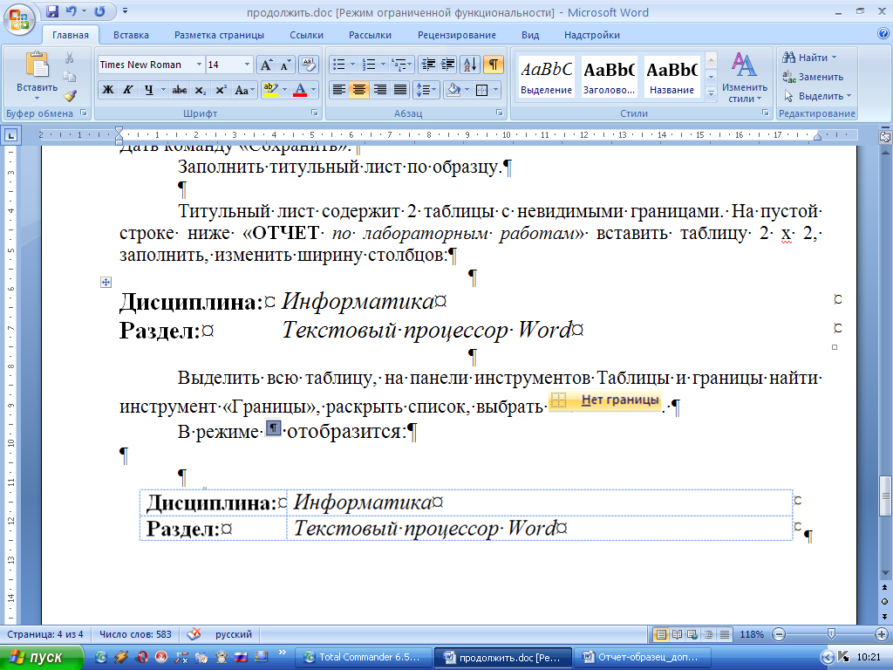Viewport: 893px width, 670px height.
Task: Save document with the floppy disk icon
Action: [x=52, y=11]
